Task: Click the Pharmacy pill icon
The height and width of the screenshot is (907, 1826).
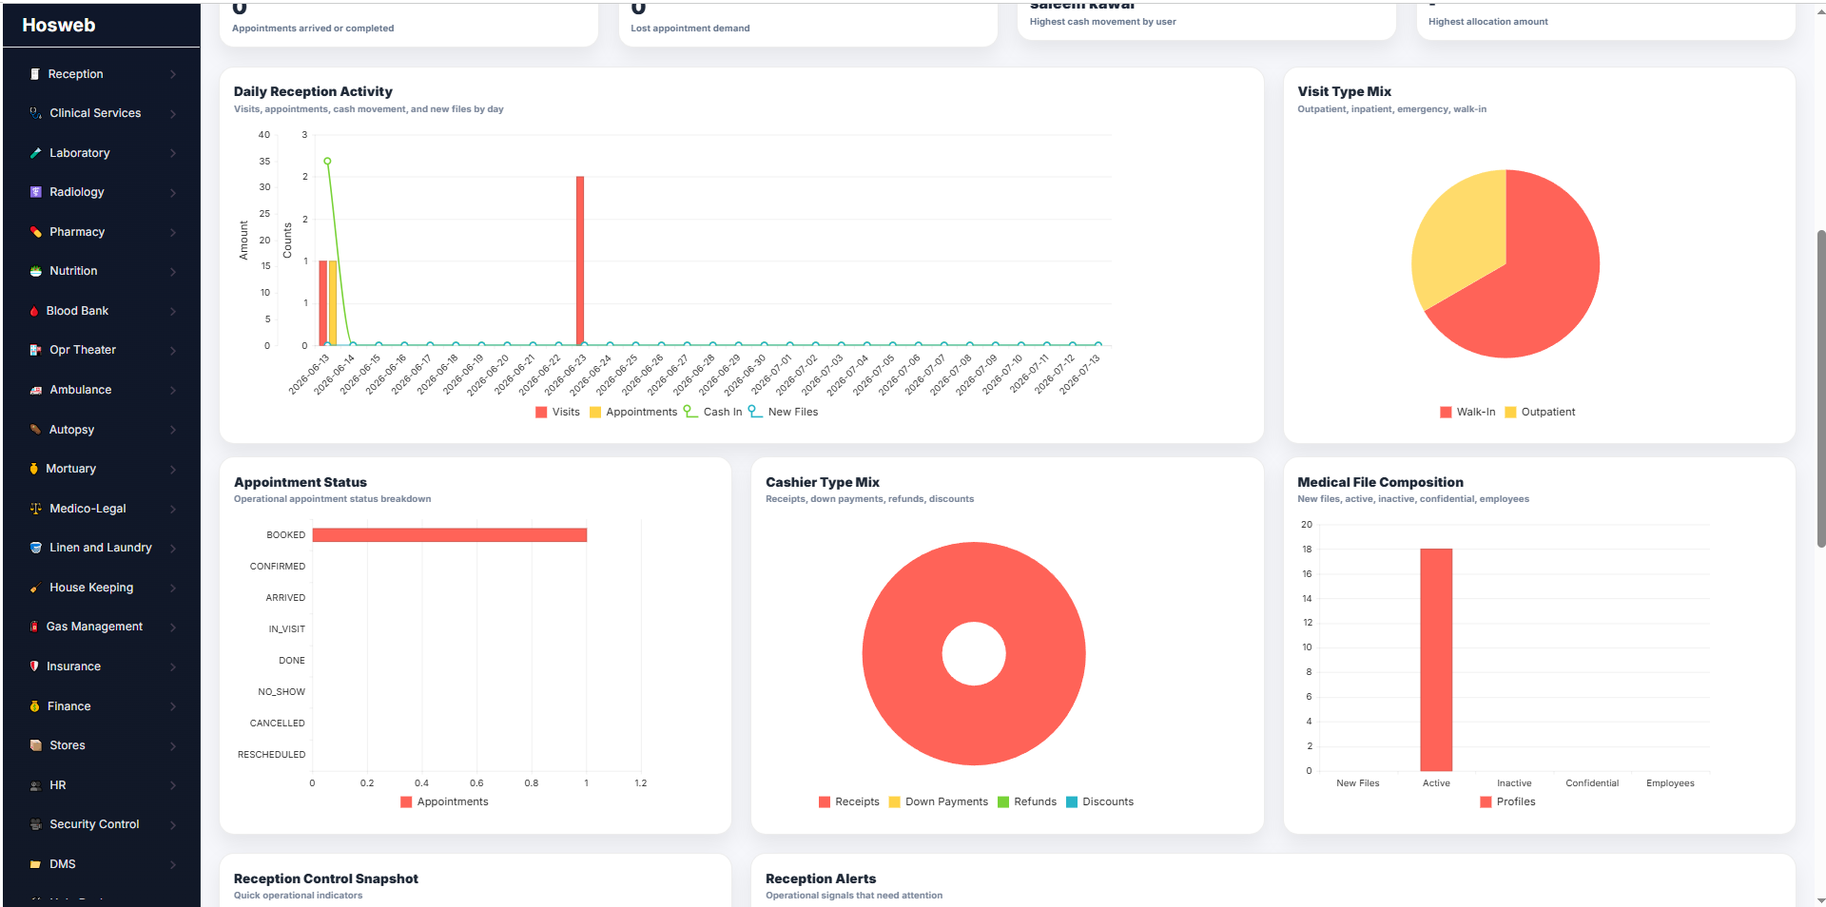Action: [x=35, y=232]
